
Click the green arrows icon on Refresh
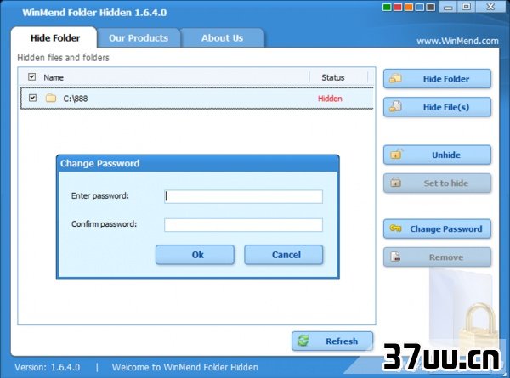(303, 341)
